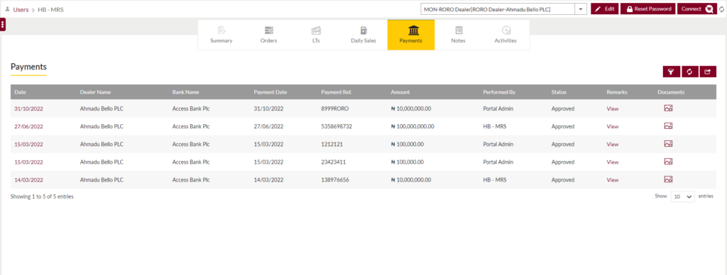727x275 pixels.
Task: View remarks for payment 23423411
Action: point(613,162)
